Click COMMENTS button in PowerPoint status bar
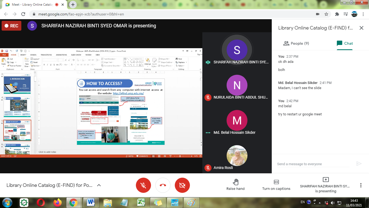Image resolution: width=369 pixels, height=208 pixels. click(142, 156)
